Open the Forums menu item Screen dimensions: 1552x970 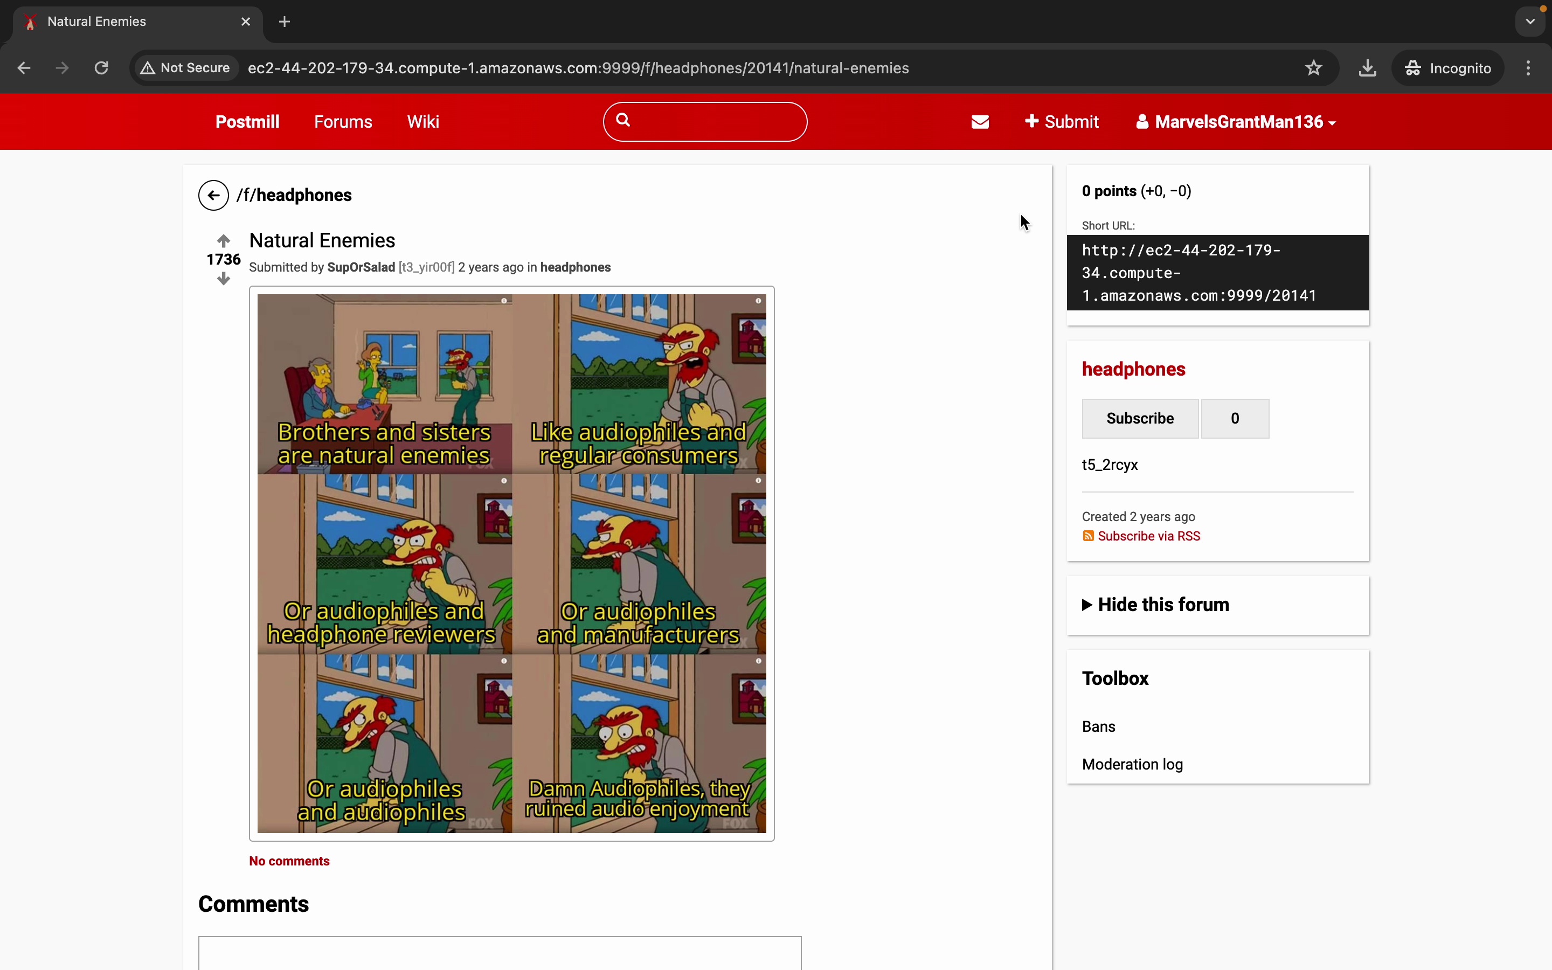[343, 122]
